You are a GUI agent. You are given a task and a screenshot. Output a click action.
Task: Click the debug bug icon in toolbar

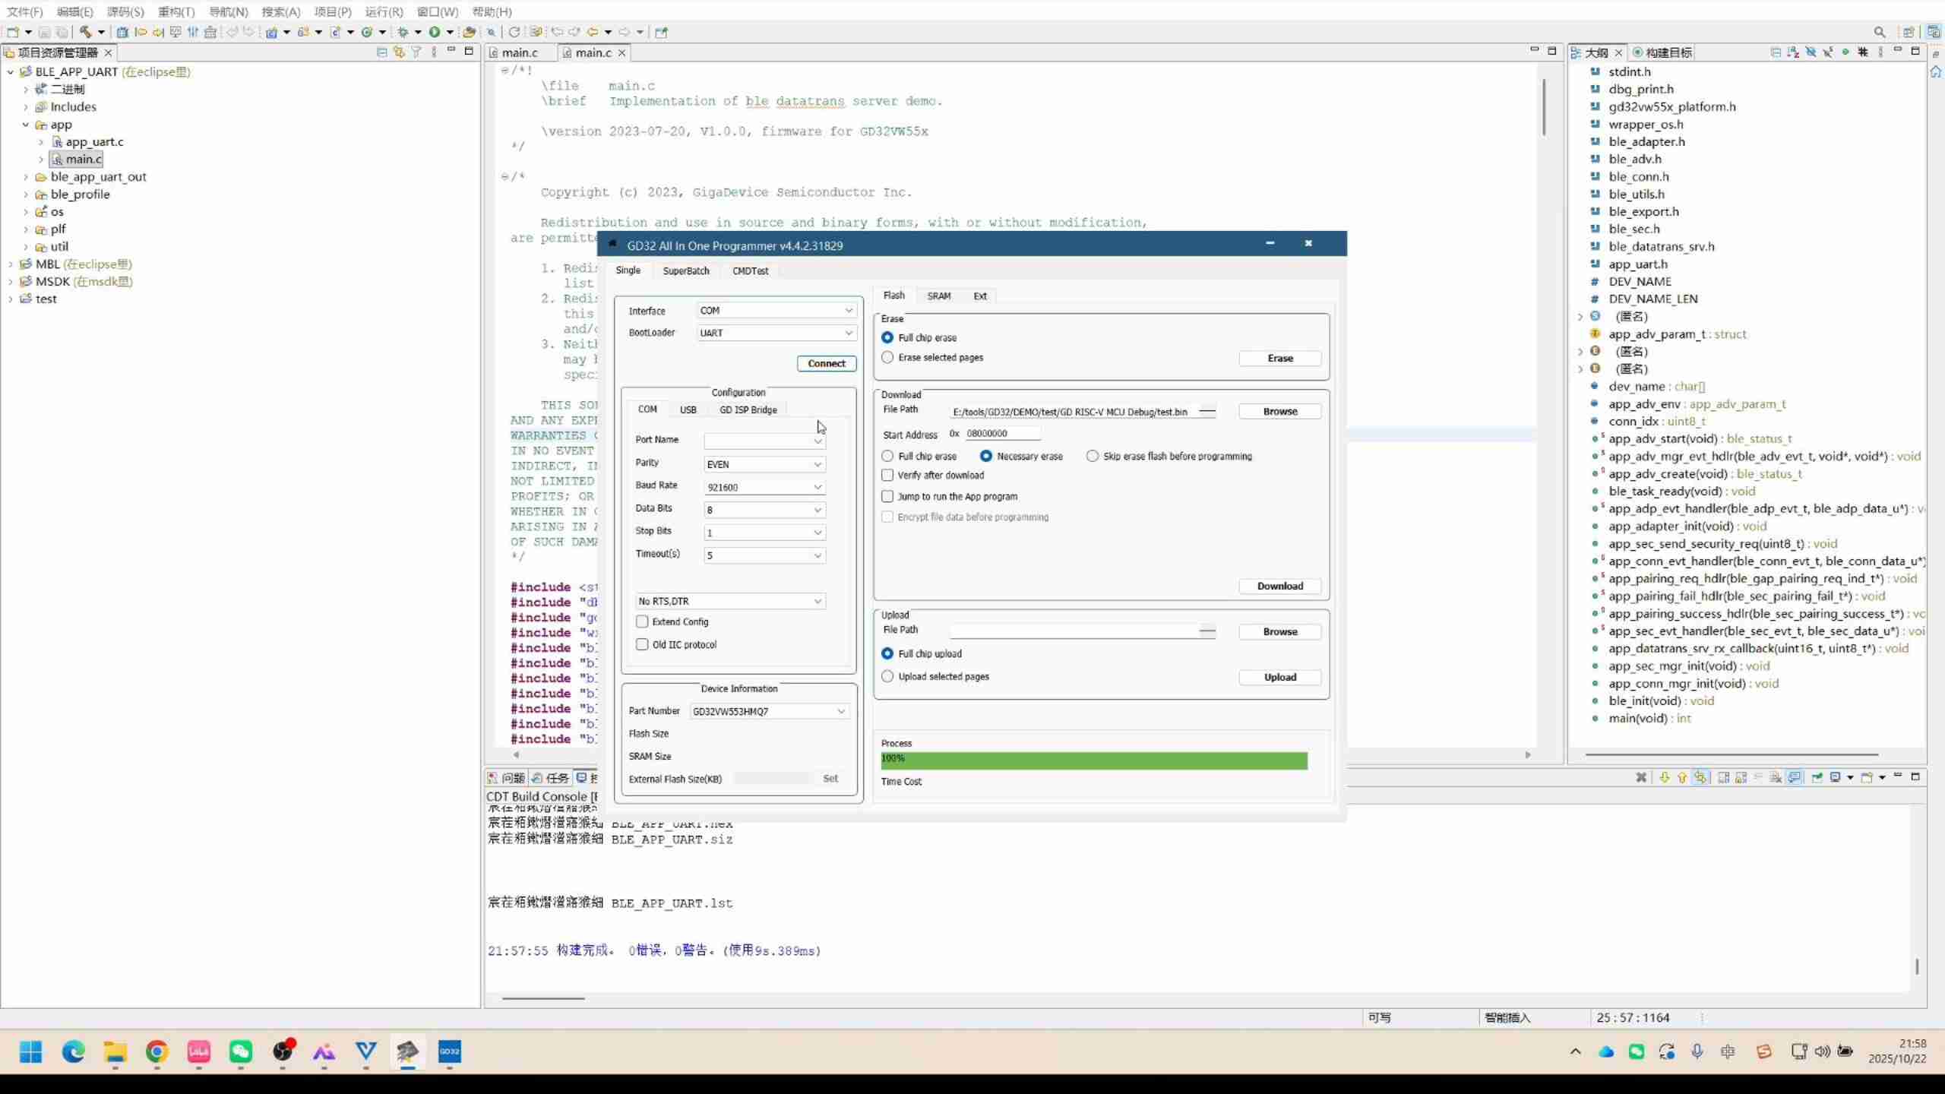coord(403,32)
